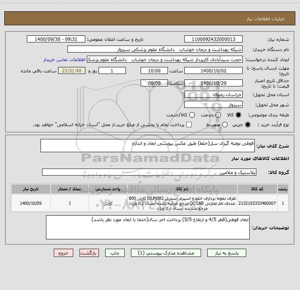
Task: Click the چاپ print button
Action: pyautogui.click(x=115, y=253)
